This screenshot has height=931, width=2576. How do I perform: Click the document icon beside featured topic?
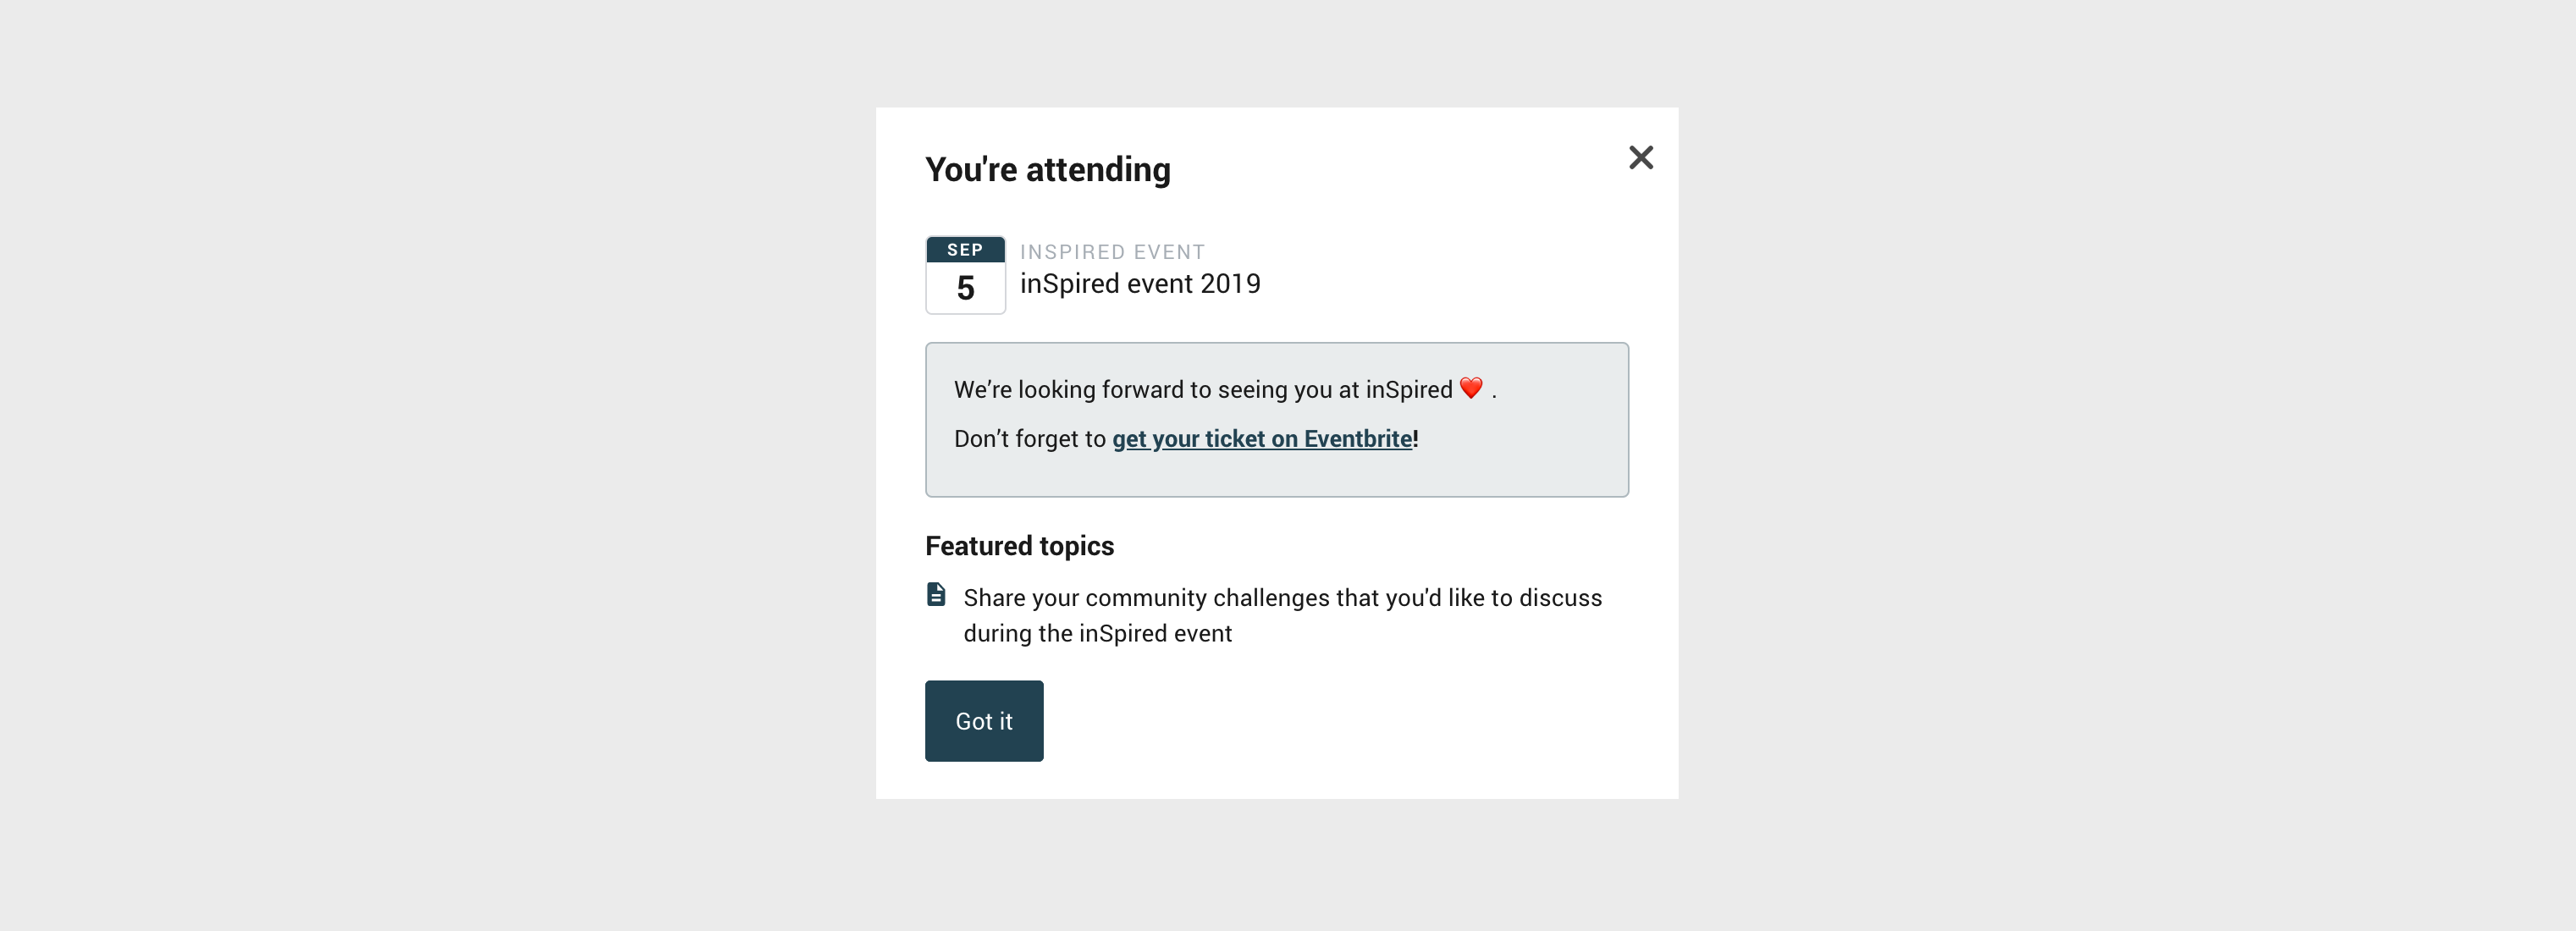pos(936,594)
